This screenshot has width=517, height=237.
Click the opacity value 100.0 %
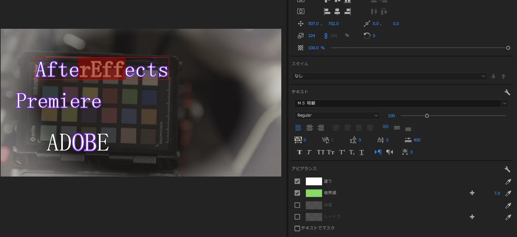coord(316,48)
